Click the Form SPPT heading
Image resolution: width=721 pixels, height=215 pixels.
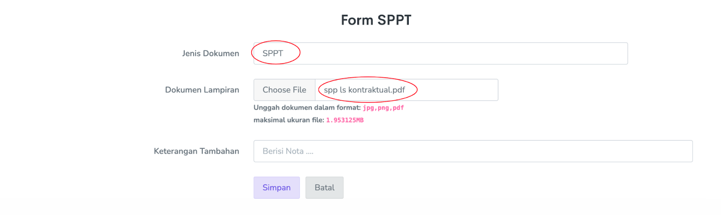376,20
